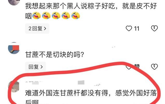Tap the last laughing-crying emoji in the row
This screenshot has height=104, width=165.
click(75, 16)
